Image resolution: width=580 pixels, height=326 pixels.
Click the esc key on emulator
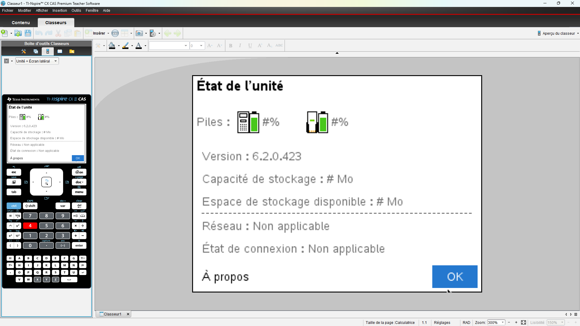(x=14, y=172)
